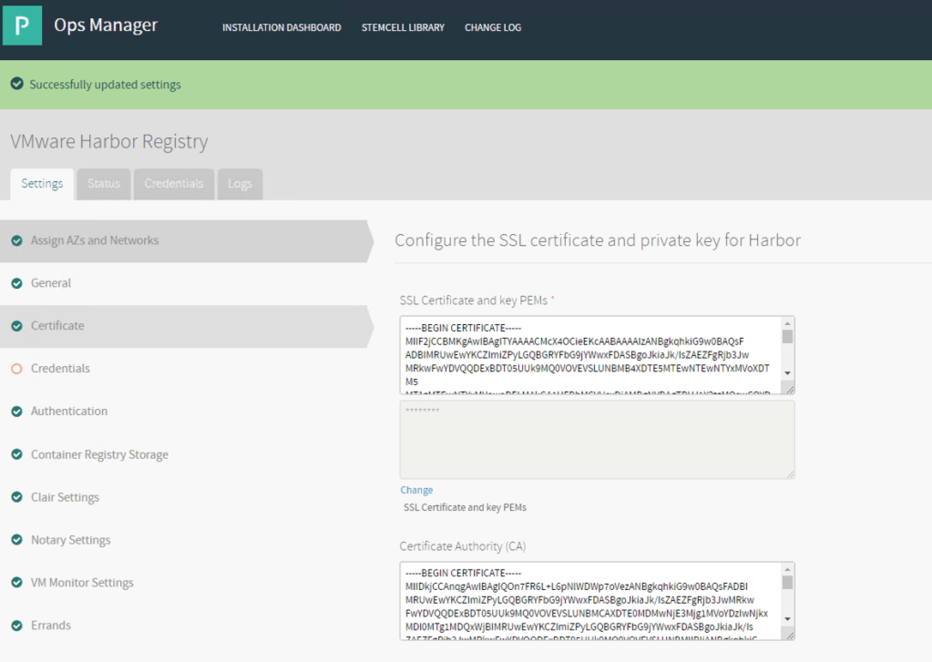Switch to the Logs tab
Image resolution: width=932 pixels, height=662 pixels.
point(240,184)
